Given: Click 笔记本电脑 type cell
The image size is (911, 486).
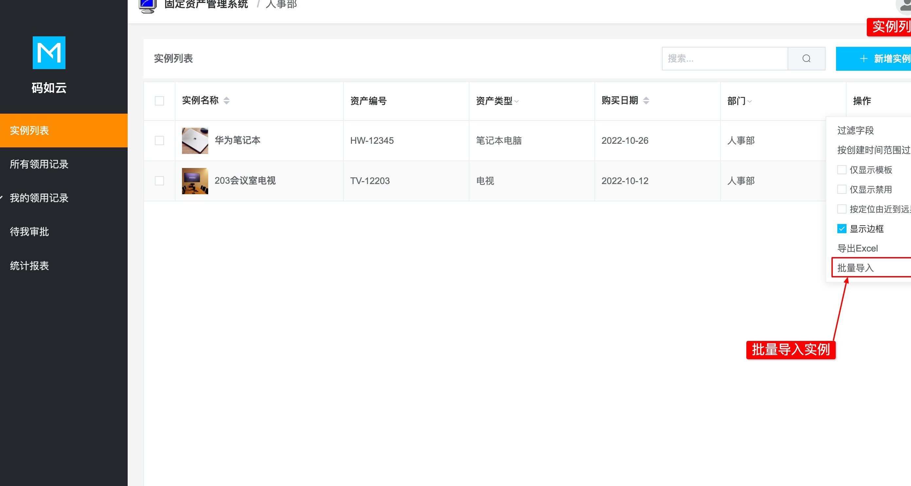Looking at the screenshot, I should pyautogui.click(x=499, y=140).
